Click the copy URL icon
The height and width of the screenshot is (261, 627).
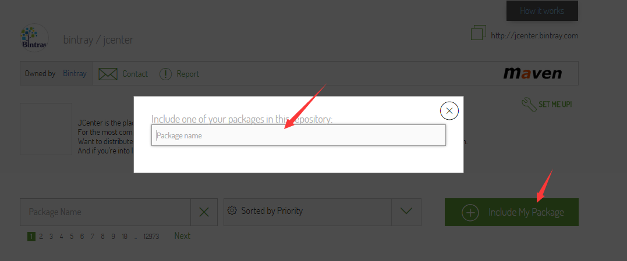(479, 33)
